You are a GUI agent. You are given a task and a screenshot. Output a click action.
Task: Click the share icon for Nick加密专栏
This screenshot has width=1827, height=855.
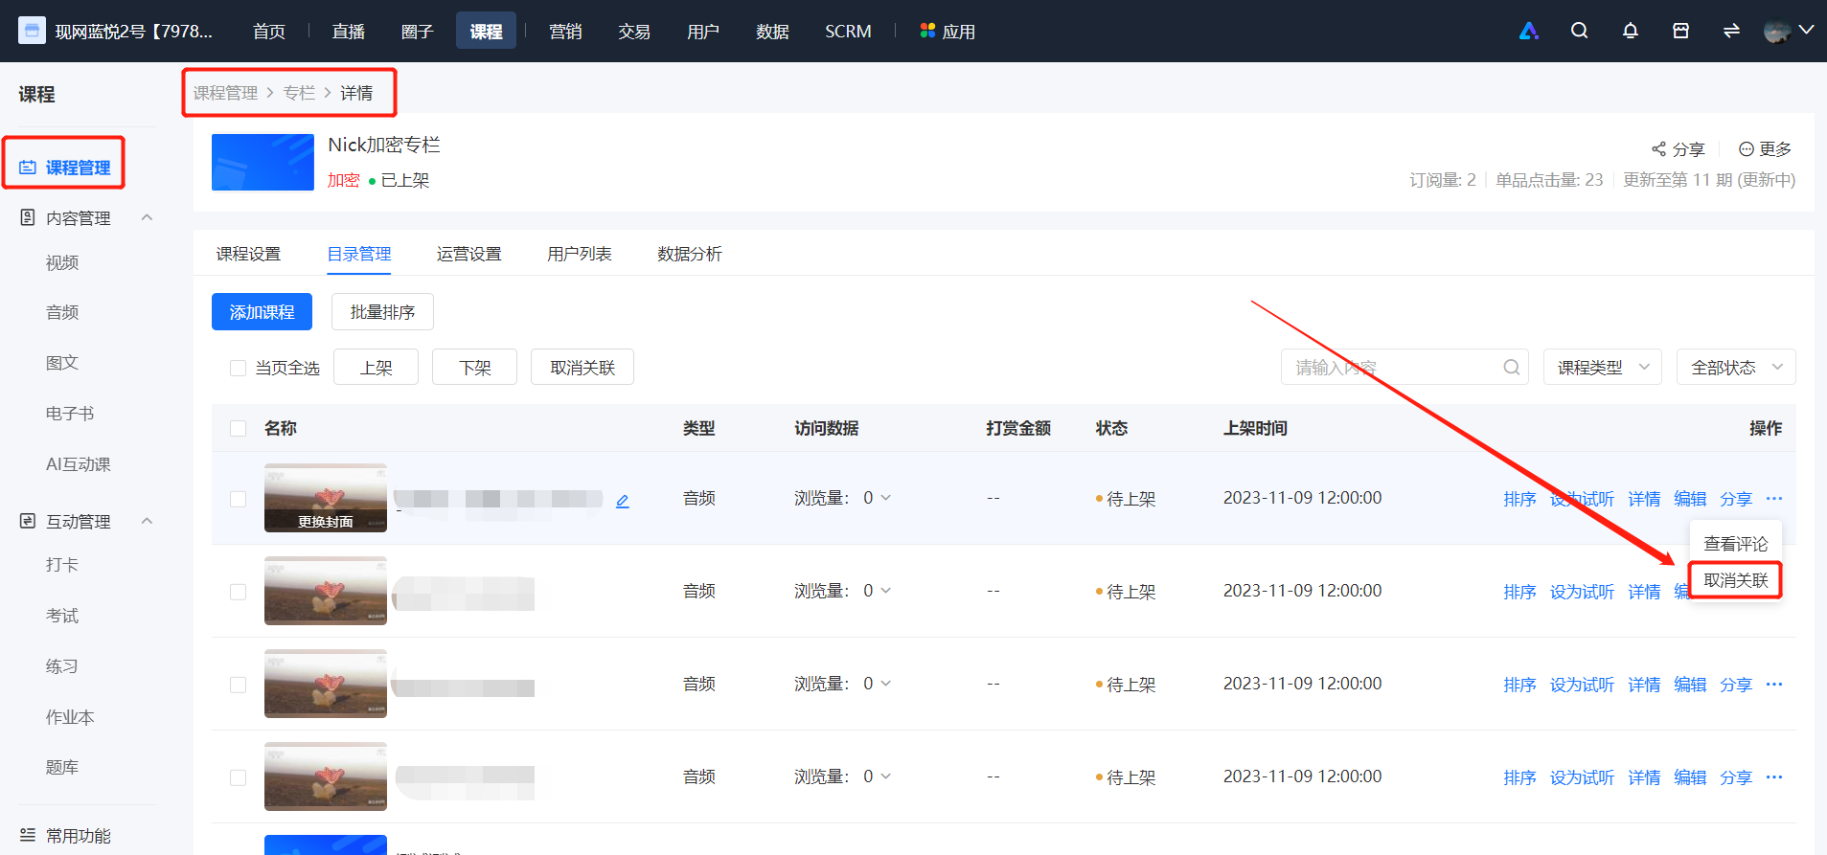[1658, 149]
